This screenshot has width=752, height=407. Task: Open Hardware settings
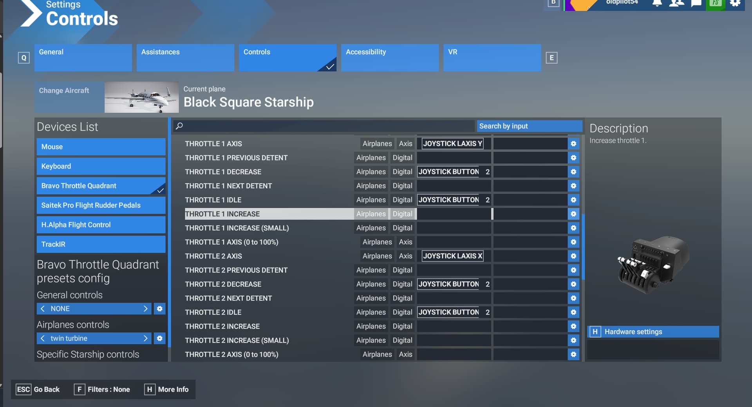(653, 331)
